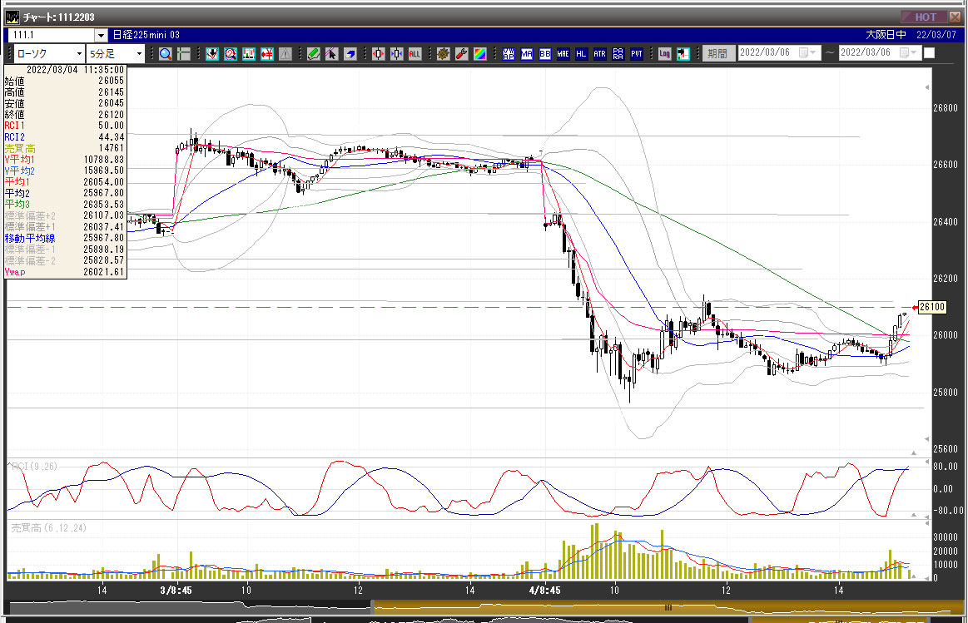Screen dimensions: 968x623
Task: Toggle the PARA parabolic indicator
Action: (x=618, y=54)
